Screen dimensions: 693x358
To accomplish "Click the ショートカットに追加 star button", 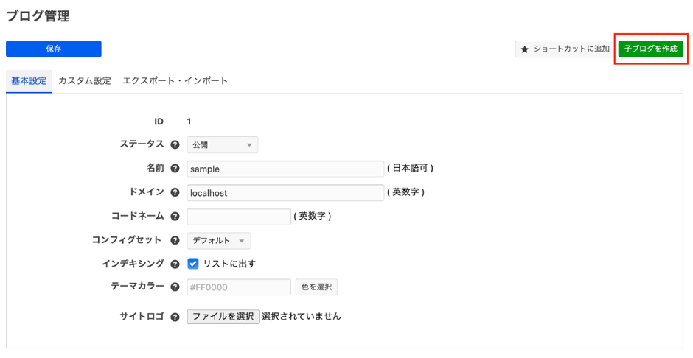I will click(x=564, y=49).
